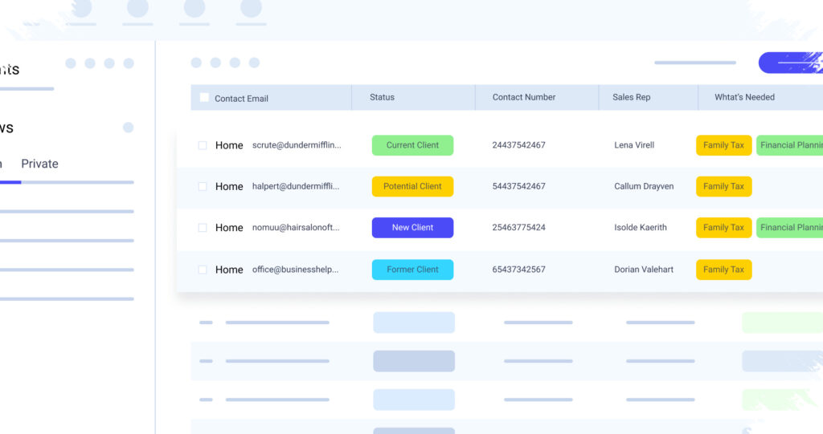
Task: Click Financial Planning tag in Lena Virell row
Action: coord(789,145)
